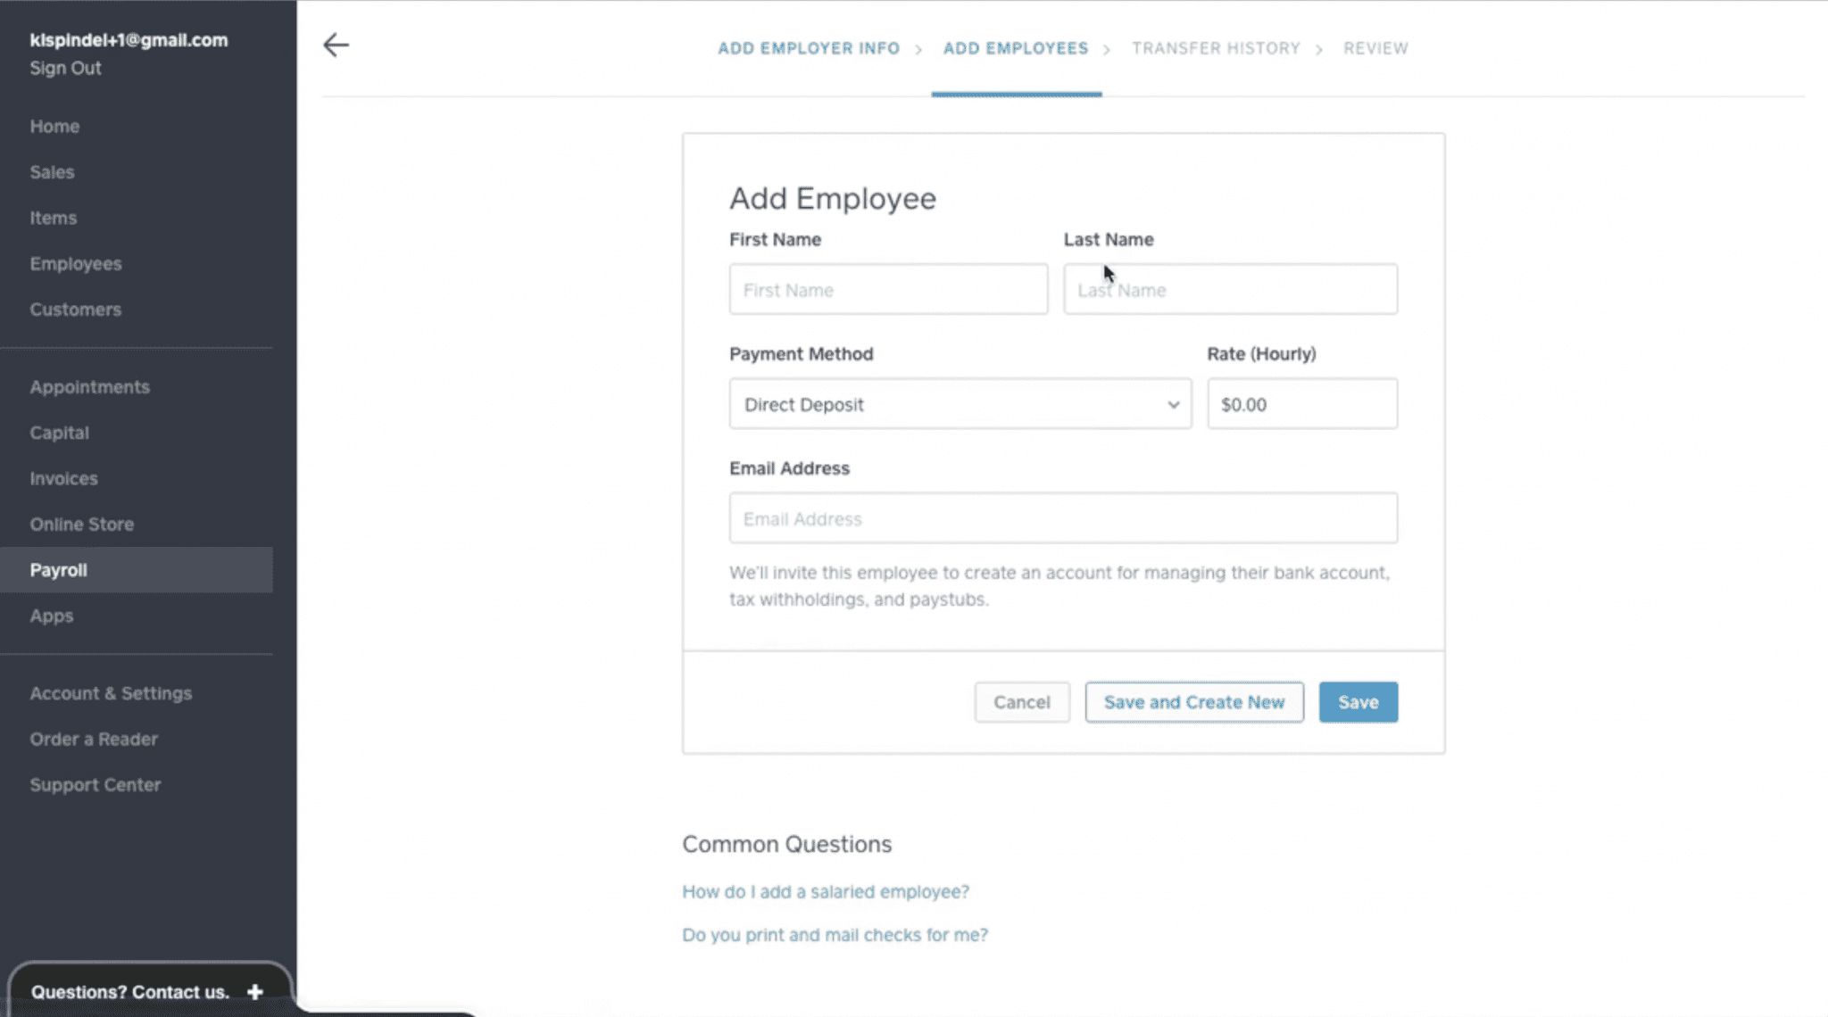
Task: Cancel adding the employee
Action: click(1021, 702)
